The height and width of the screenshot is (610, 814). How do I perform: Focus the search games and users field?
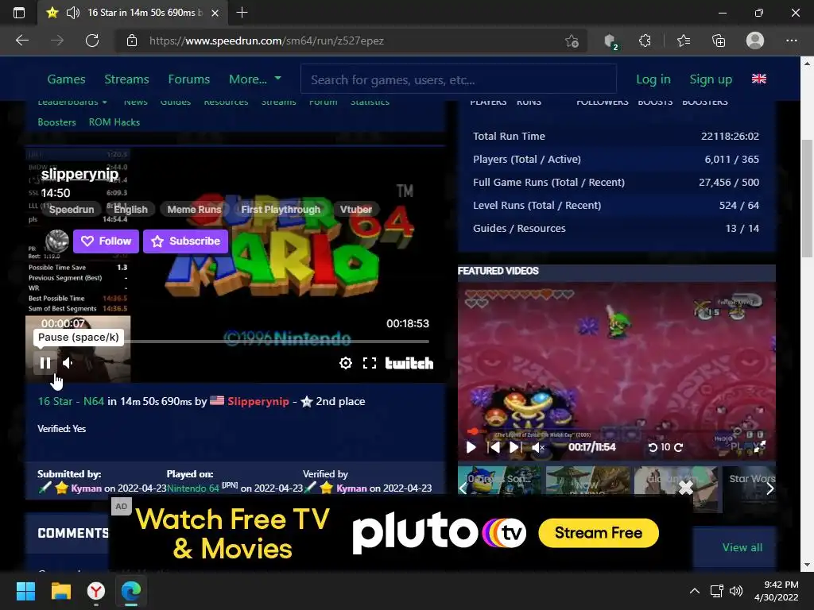(459, 79)
